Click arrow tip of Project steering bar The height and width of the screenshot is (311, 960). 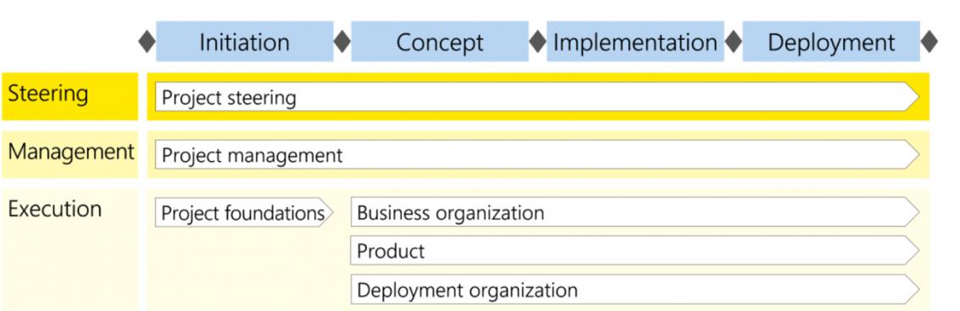coord(913,97)
